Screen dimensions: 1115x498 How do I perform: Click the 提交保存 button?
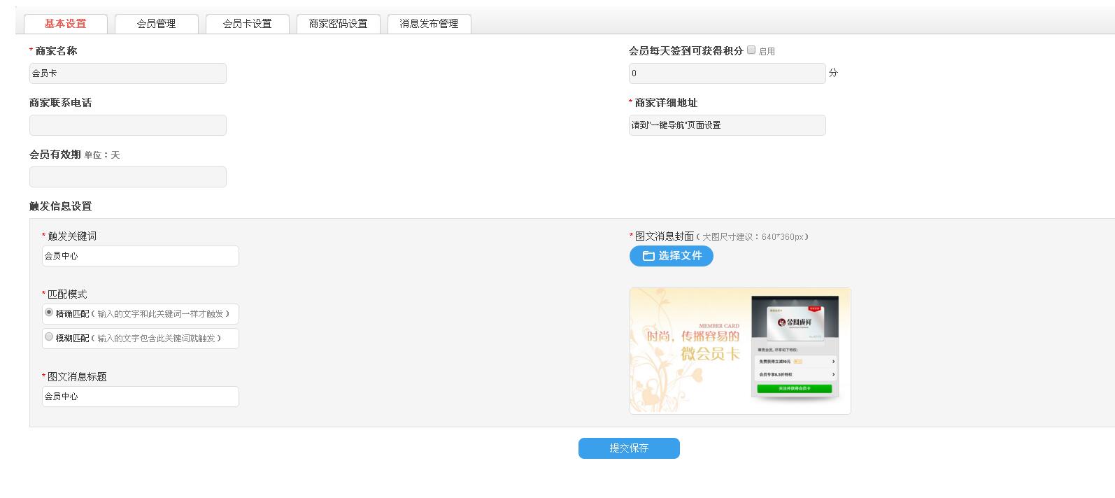coord(629,448)
